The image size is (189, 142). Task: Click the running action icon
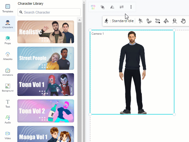140,21
